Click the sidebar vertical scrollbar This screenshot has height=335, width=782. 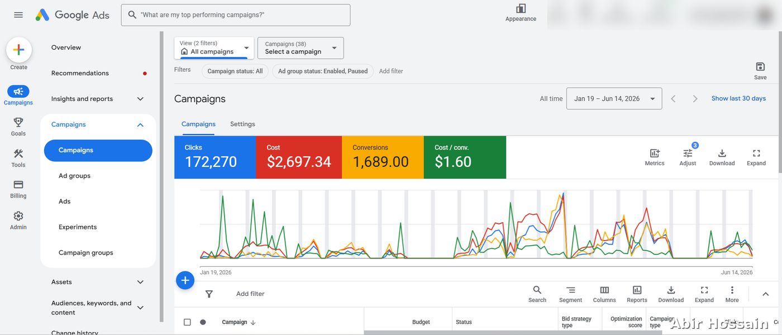point(162,176)
